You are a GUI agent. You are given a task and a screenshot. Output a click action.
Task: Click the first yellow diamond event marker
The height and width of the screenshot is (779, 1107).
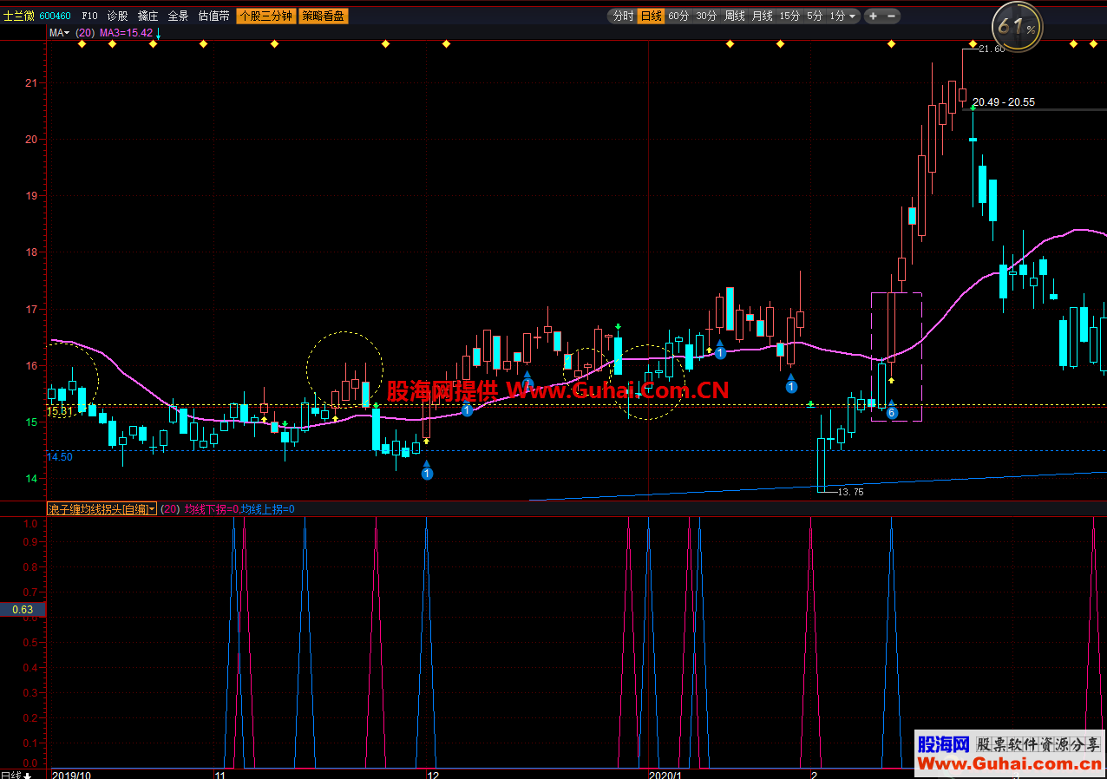[x=82, y=44]
